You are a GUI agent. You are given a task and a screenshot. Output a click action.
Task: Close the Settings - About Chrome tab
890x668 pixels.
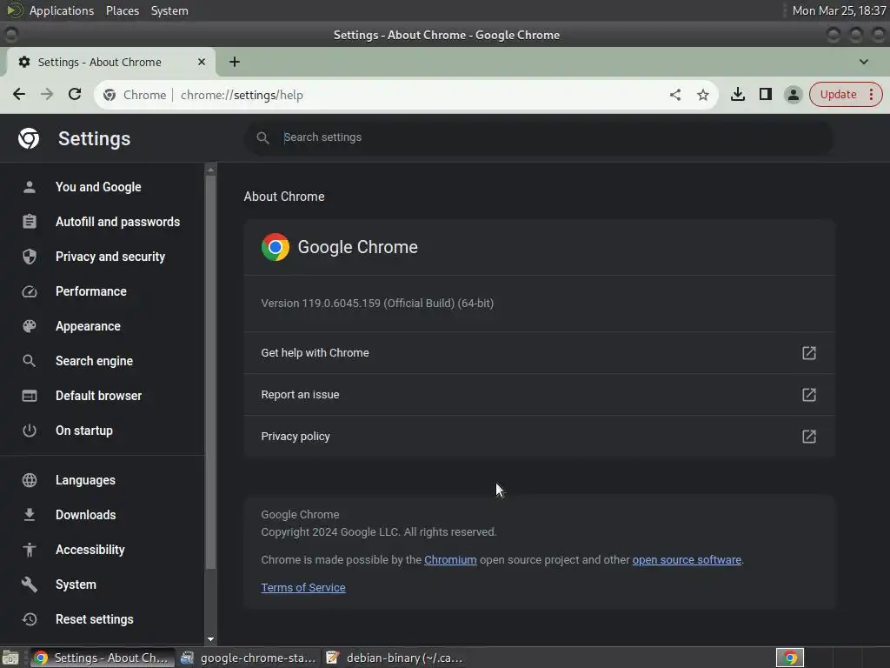[202, 62]
